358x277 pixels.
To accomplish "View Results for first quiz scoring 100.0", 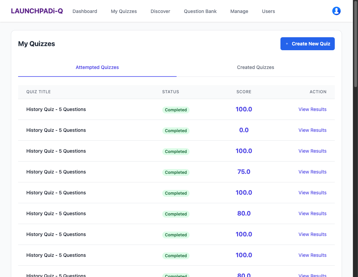I will pyautogui.click(x=312, y=109).
